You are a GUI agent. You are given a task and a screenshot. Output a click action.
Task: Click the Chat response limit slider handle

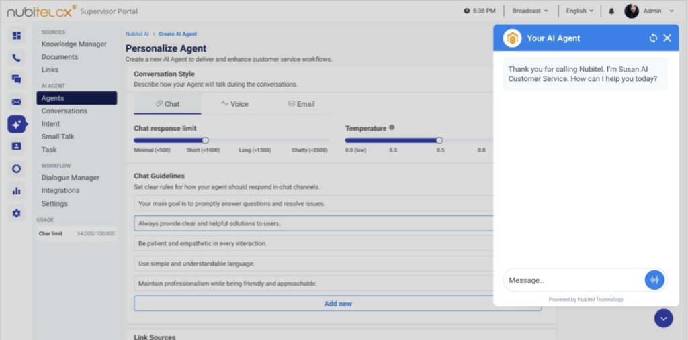(205, 140)
